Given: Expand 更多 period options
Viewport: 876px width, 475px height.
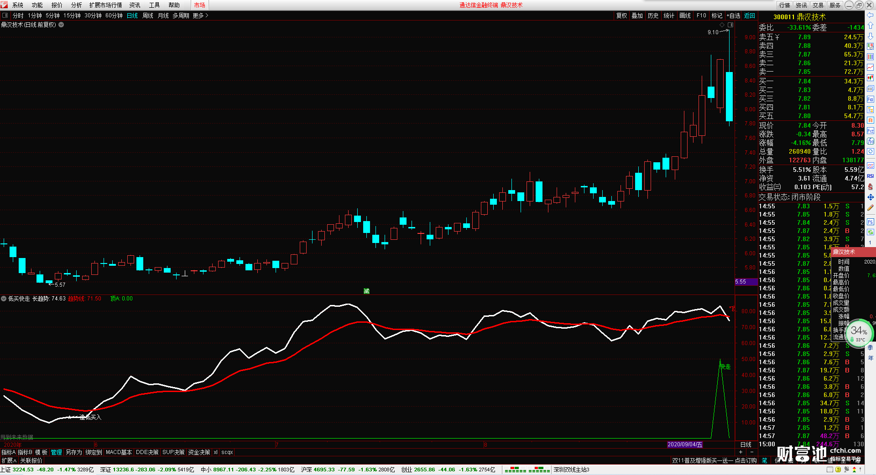Looking at the screenshot, I should click(200, 15).
